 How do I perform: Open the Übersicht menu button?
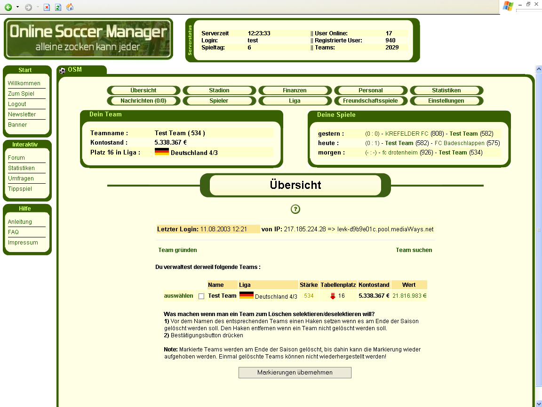[143, 90]
